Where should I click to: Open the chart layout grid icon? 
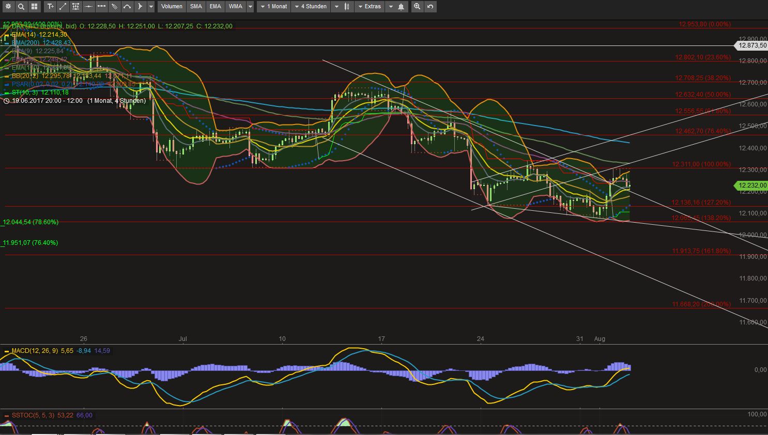pyautogui.click(x=34, y=6)
